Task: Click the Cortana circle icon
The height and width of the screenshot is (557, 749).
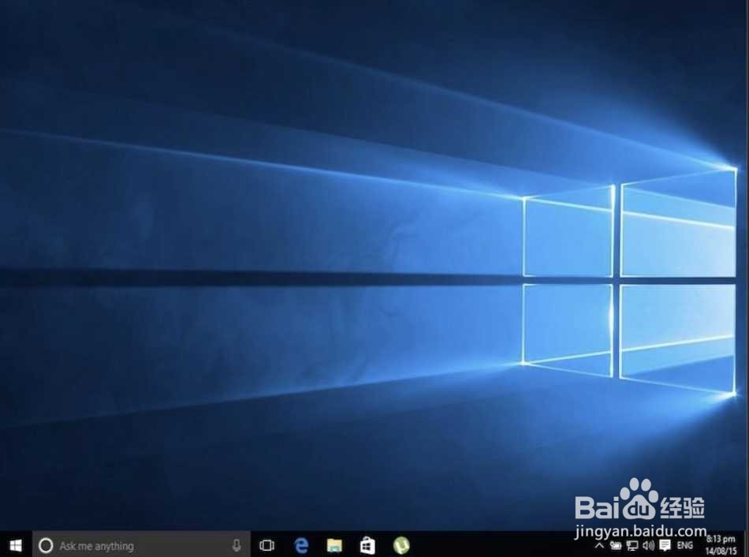Action: pyautogui.click(x=46, y=545)
